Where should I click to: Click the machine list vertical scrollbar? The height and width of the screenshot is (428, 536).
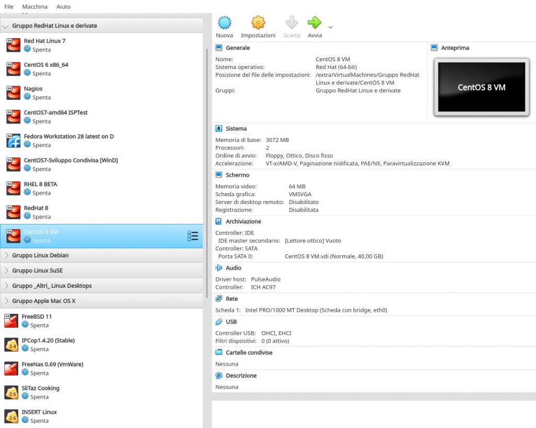point(207,173)
